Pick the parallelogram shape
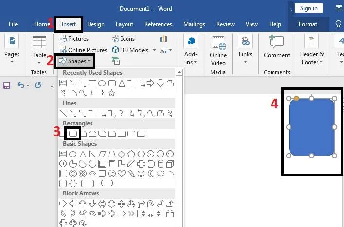The height and width of the screenshot is (227, 344). 102,154
